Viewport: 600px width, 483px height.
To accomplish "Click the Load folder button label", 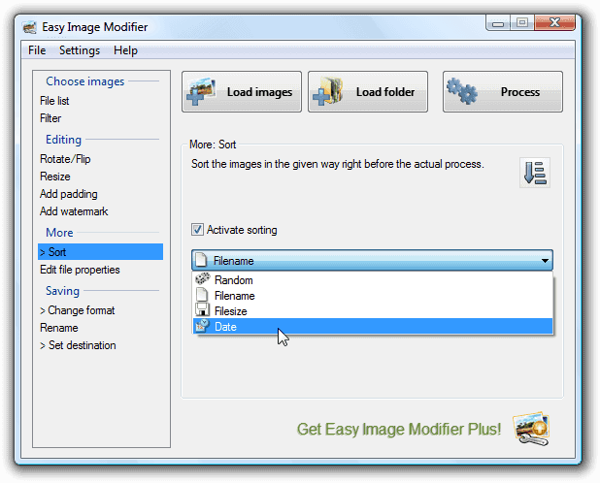I will point(385,92).
